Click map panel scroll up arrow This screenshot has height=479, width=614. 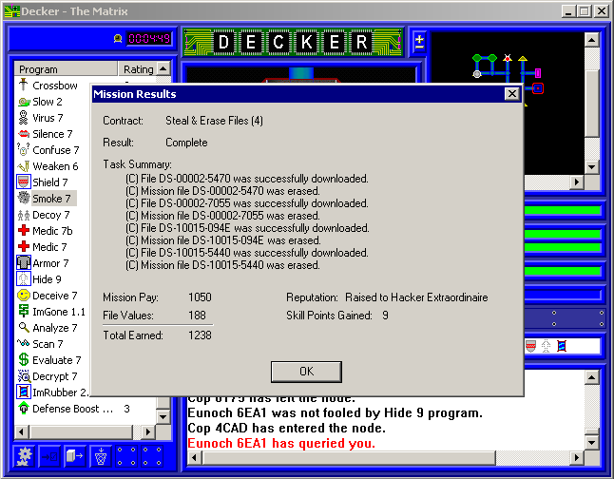(x=592, y=40)
